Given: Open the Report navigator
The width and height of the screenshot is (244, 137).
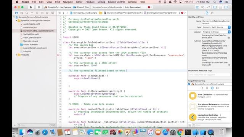Looking at the screenshot, I should point(53,13).
